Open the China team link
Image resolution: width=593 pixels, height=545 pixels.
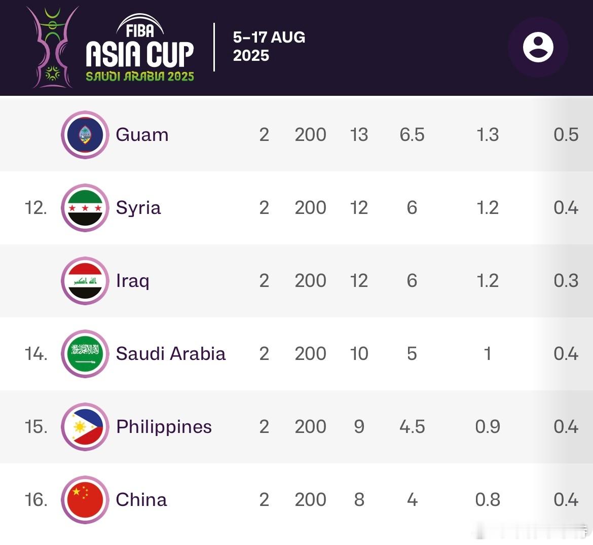(141, 499)
